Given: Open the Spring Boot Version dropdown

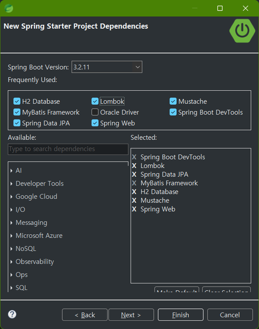Looking at the screenshot, I should pos(107,67).
